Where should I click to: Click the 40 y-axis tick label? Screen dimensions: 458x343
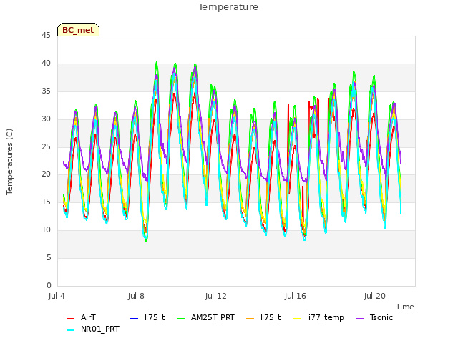46,64
